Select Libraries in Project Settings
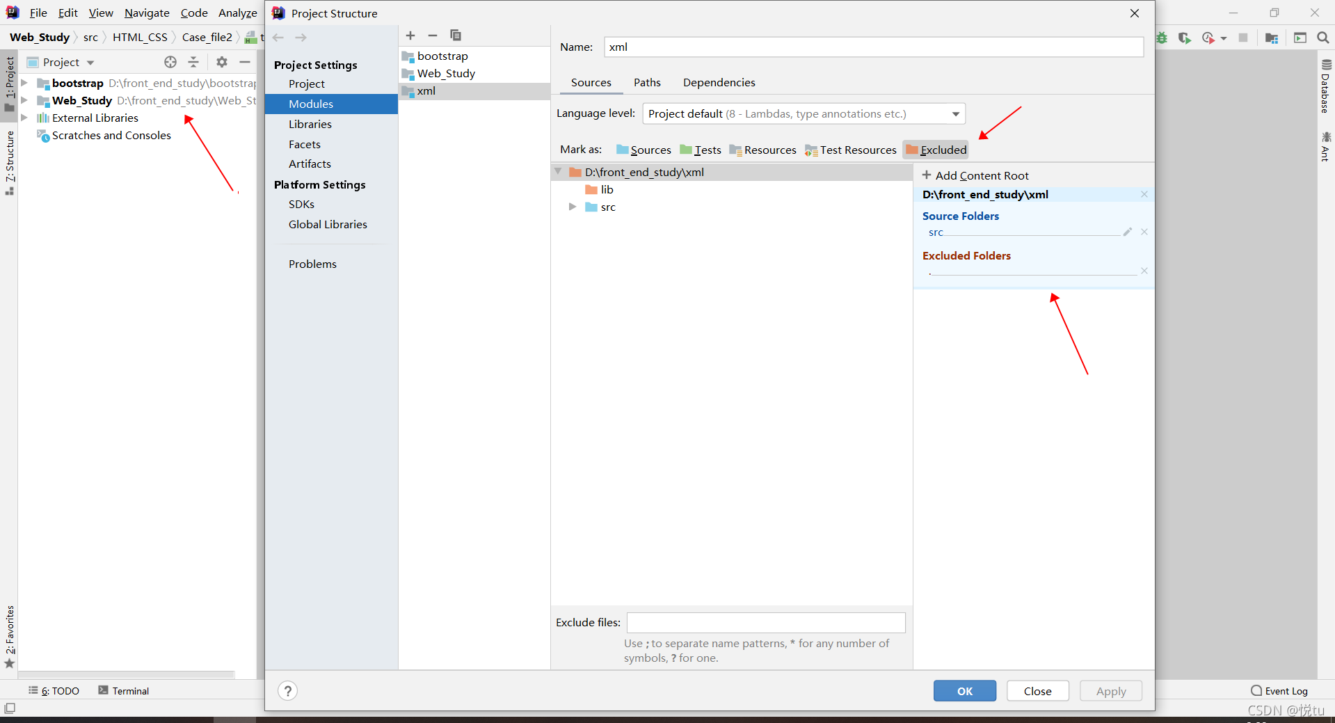The width and height of the screenshot is (1335, 723). click(x=310, y=124)
